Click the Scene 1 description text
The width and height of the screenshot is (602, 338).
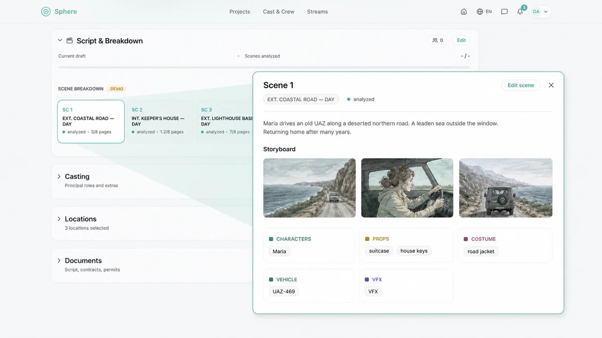[381, 128]
